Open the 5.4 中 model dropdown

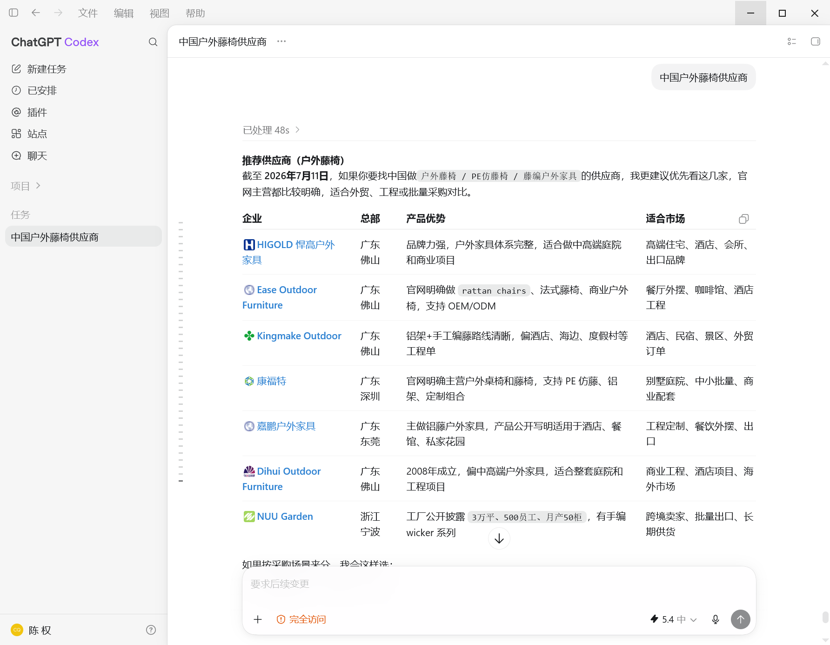pos(673,619)
